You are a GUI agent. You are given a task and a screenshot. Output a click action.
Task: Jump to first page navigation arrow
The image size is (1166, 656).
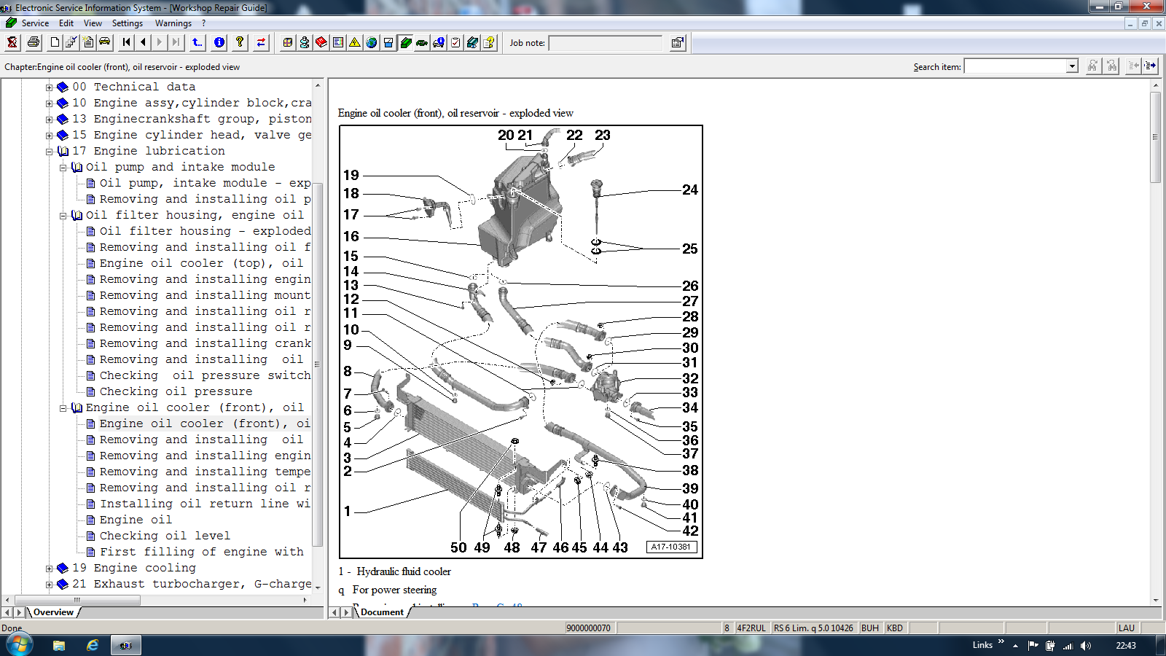[x=127, y=42]
